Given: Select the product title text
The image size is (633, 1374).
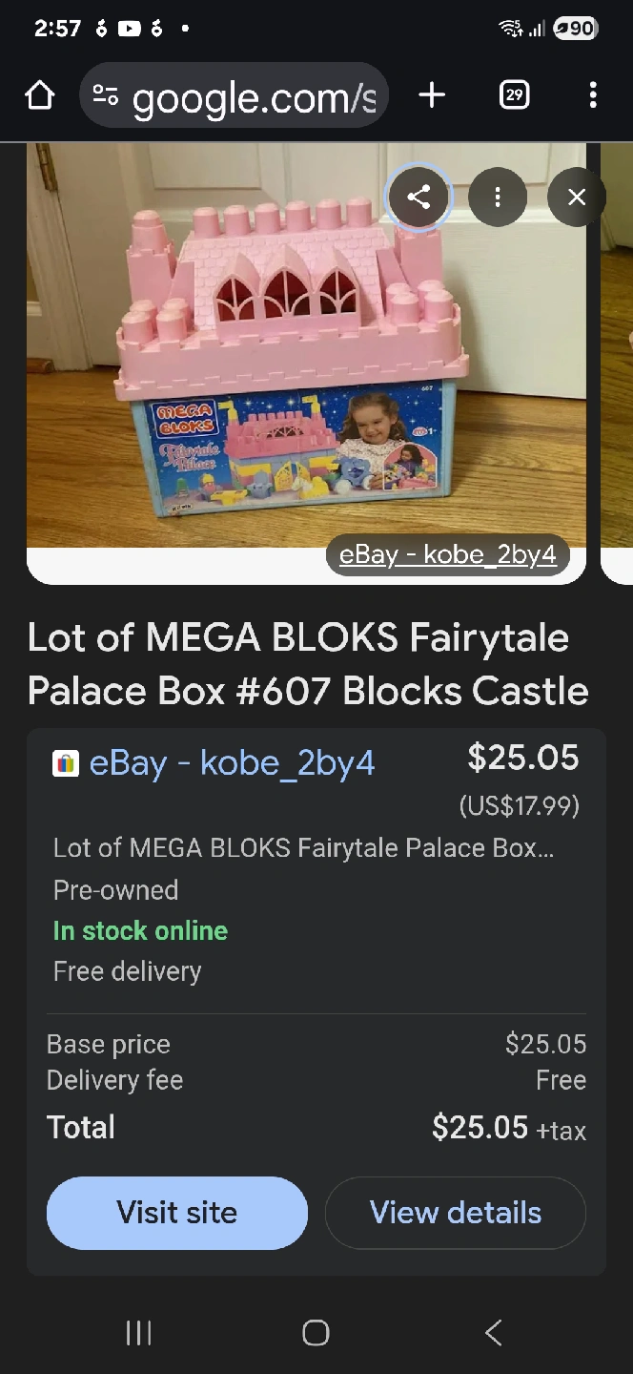Looking at the screenshot, I should pyautogui.click(x=307, y=664).
